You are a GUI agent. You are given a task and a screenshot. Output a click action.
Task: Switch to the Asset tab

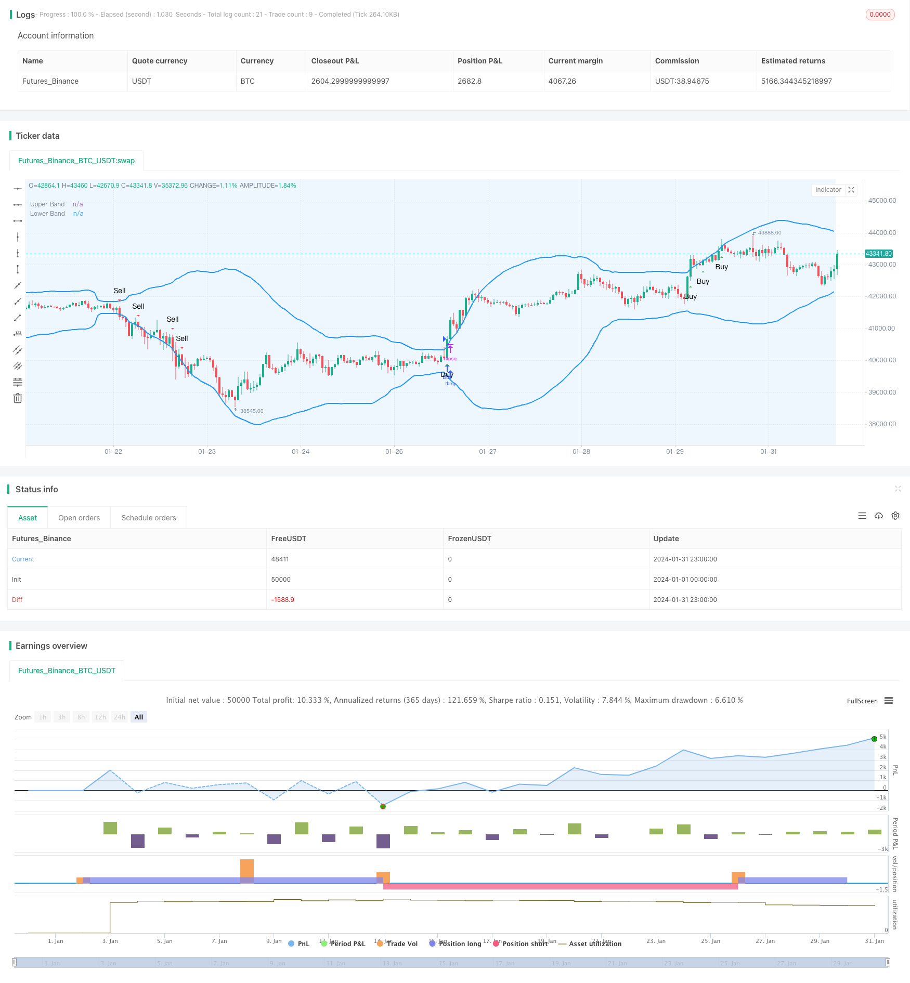[x=28, y=518]
